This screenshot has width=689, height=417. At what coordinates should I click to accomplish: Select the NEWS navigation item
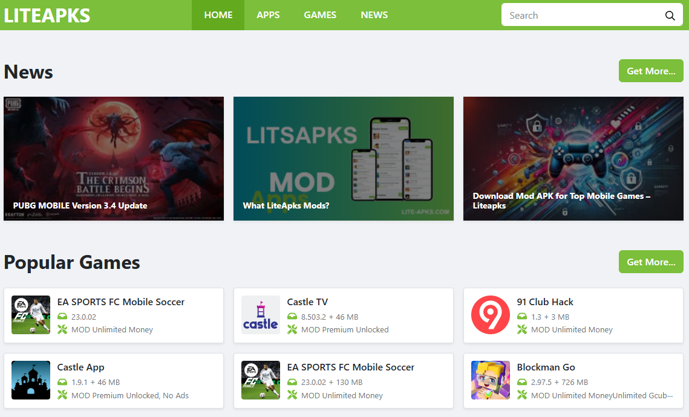click(374, 15)
